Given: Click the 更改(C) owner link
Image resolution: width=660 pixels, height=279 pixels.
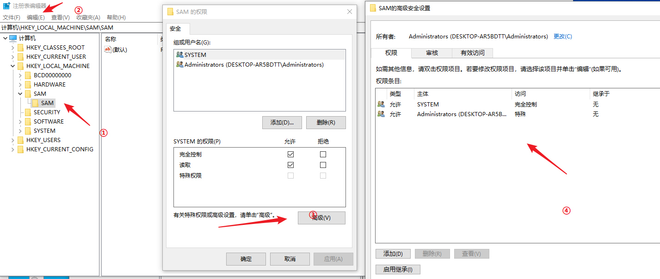Looking at the screenshot, I should click(563, 37).
